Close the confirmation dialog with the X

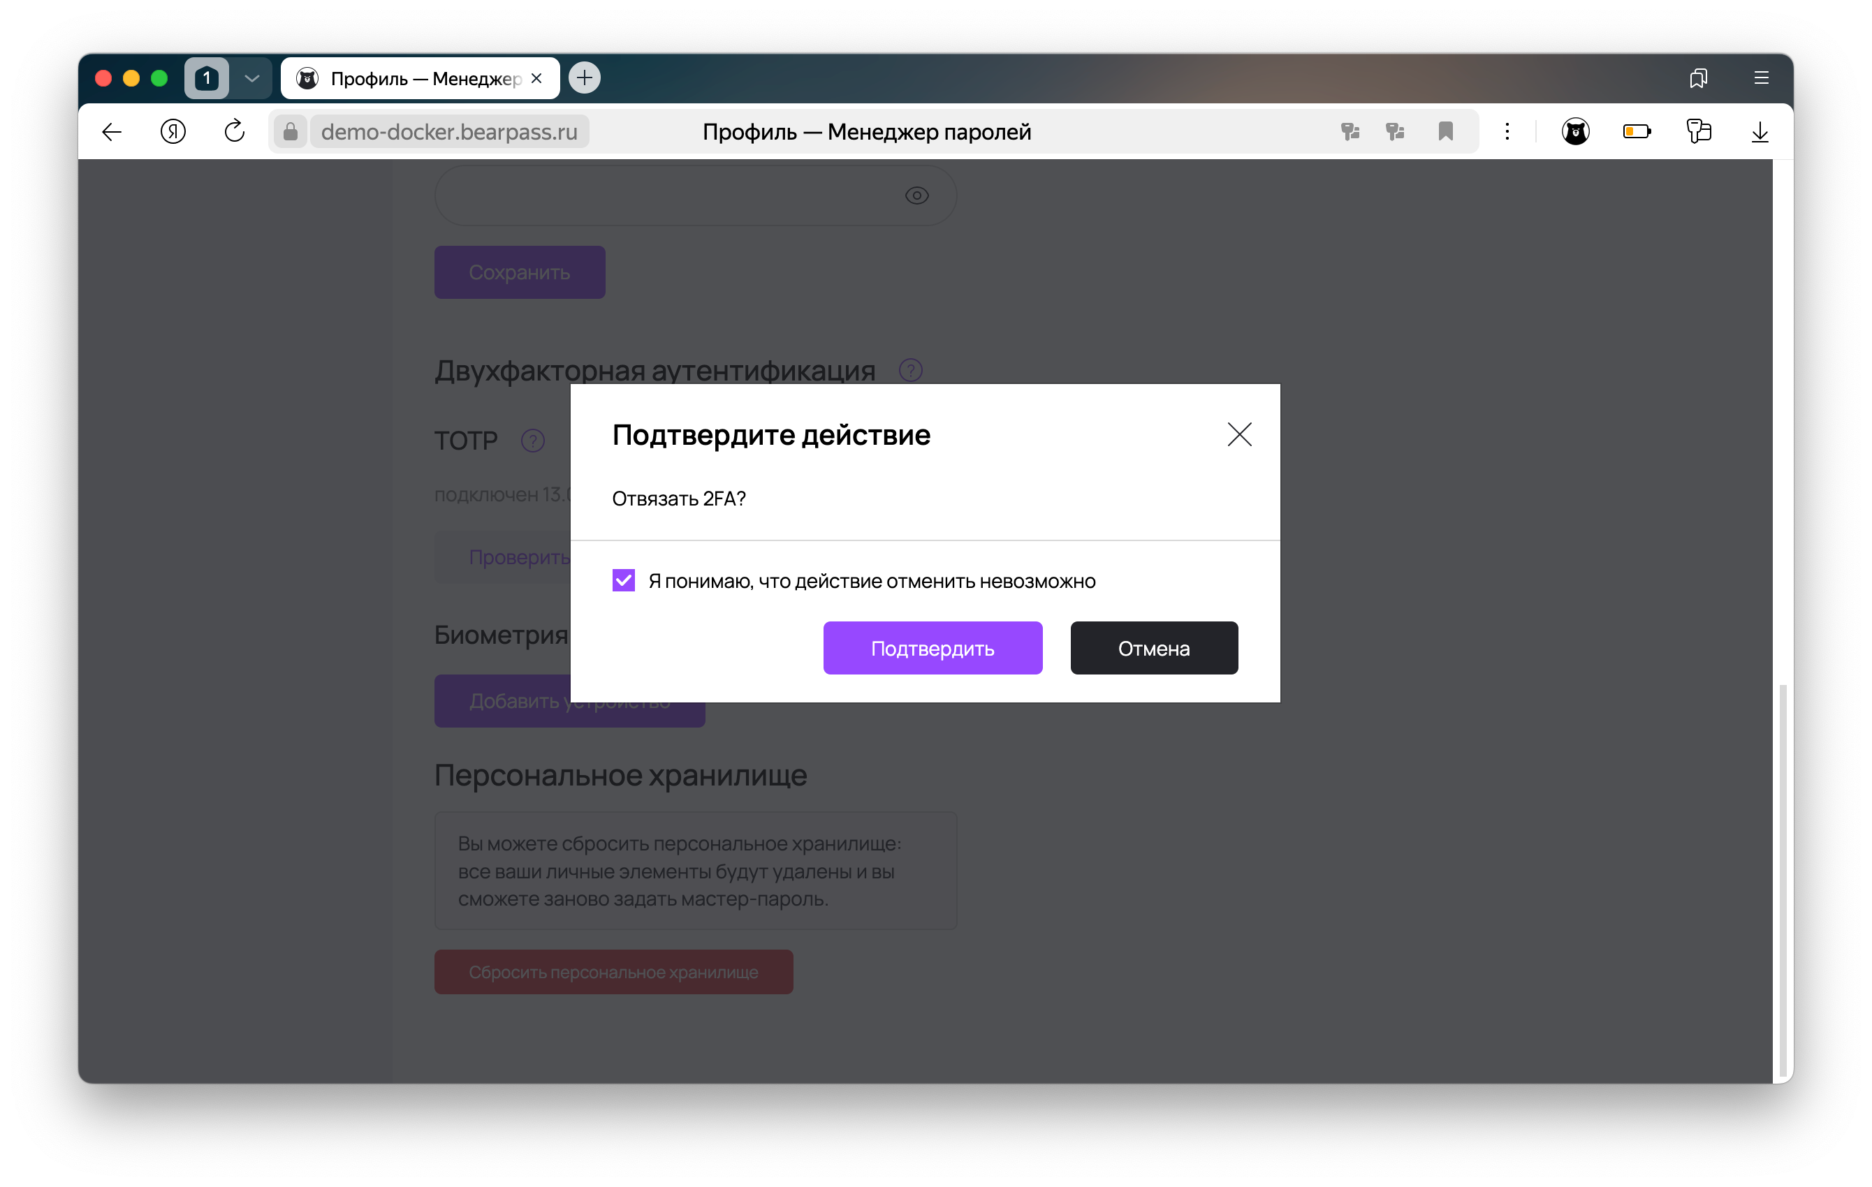1239,434
